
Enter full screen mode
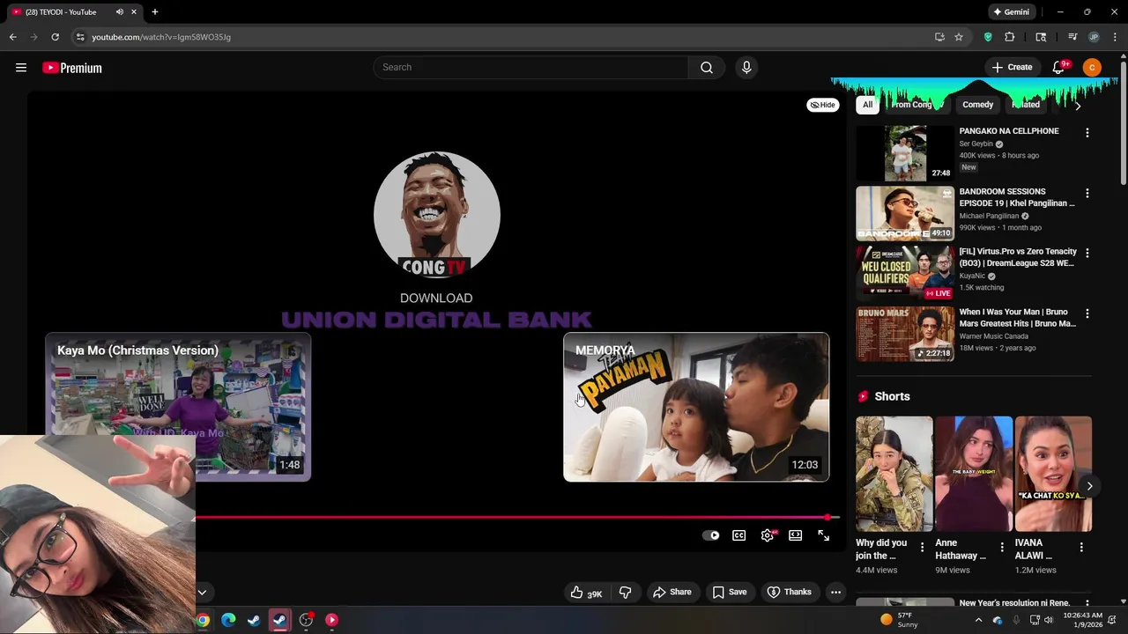click(x=824, y=535)
